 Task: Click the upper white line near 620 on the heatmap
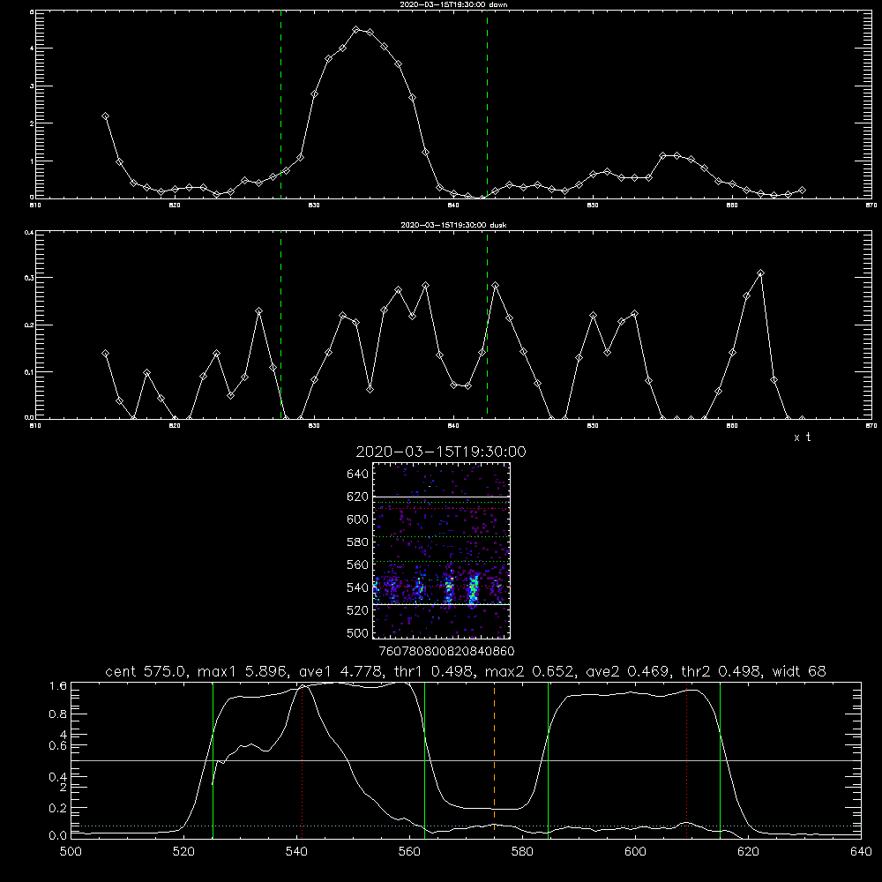[442, 497]
